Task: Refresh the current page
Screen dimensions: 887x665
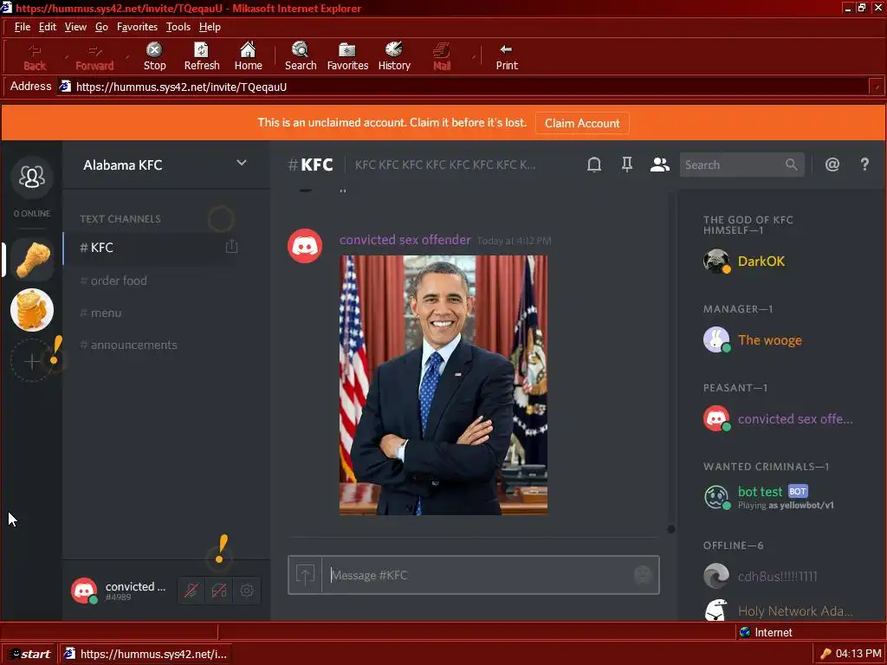Action: pyautogui.click(x=202, y=56)
